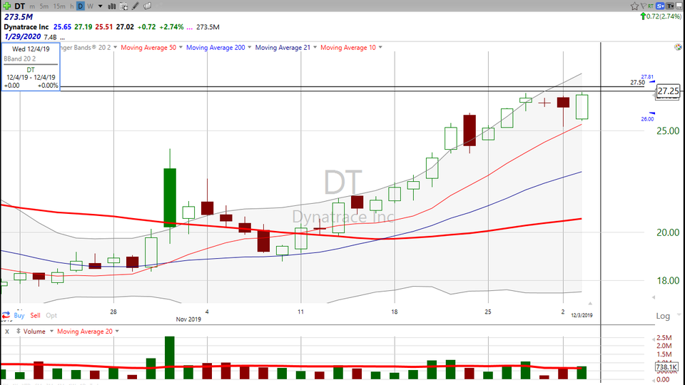Click the Dynatrace Inc company name
The width and height of the screenshot is (685, 385).
pos(26,26)
